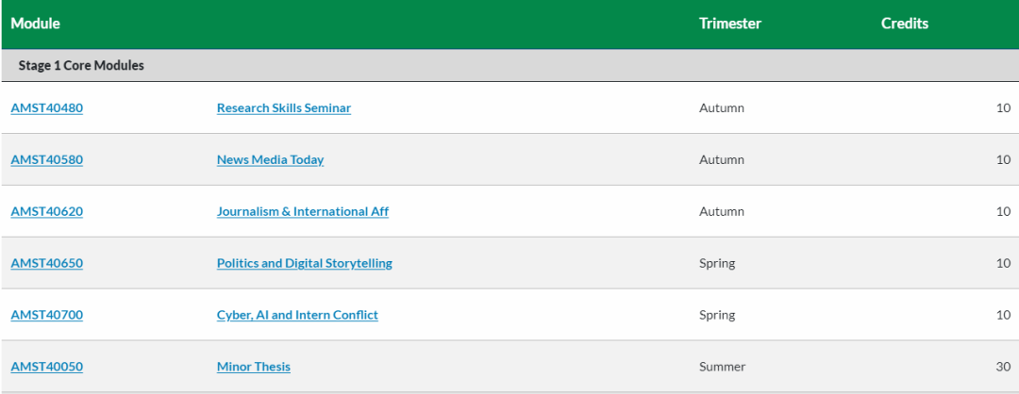Viewport: 1019px width, 394px height.
Task: Open Cyber, AI and Intern Conflict link
Action: click(x=297, y=316)
